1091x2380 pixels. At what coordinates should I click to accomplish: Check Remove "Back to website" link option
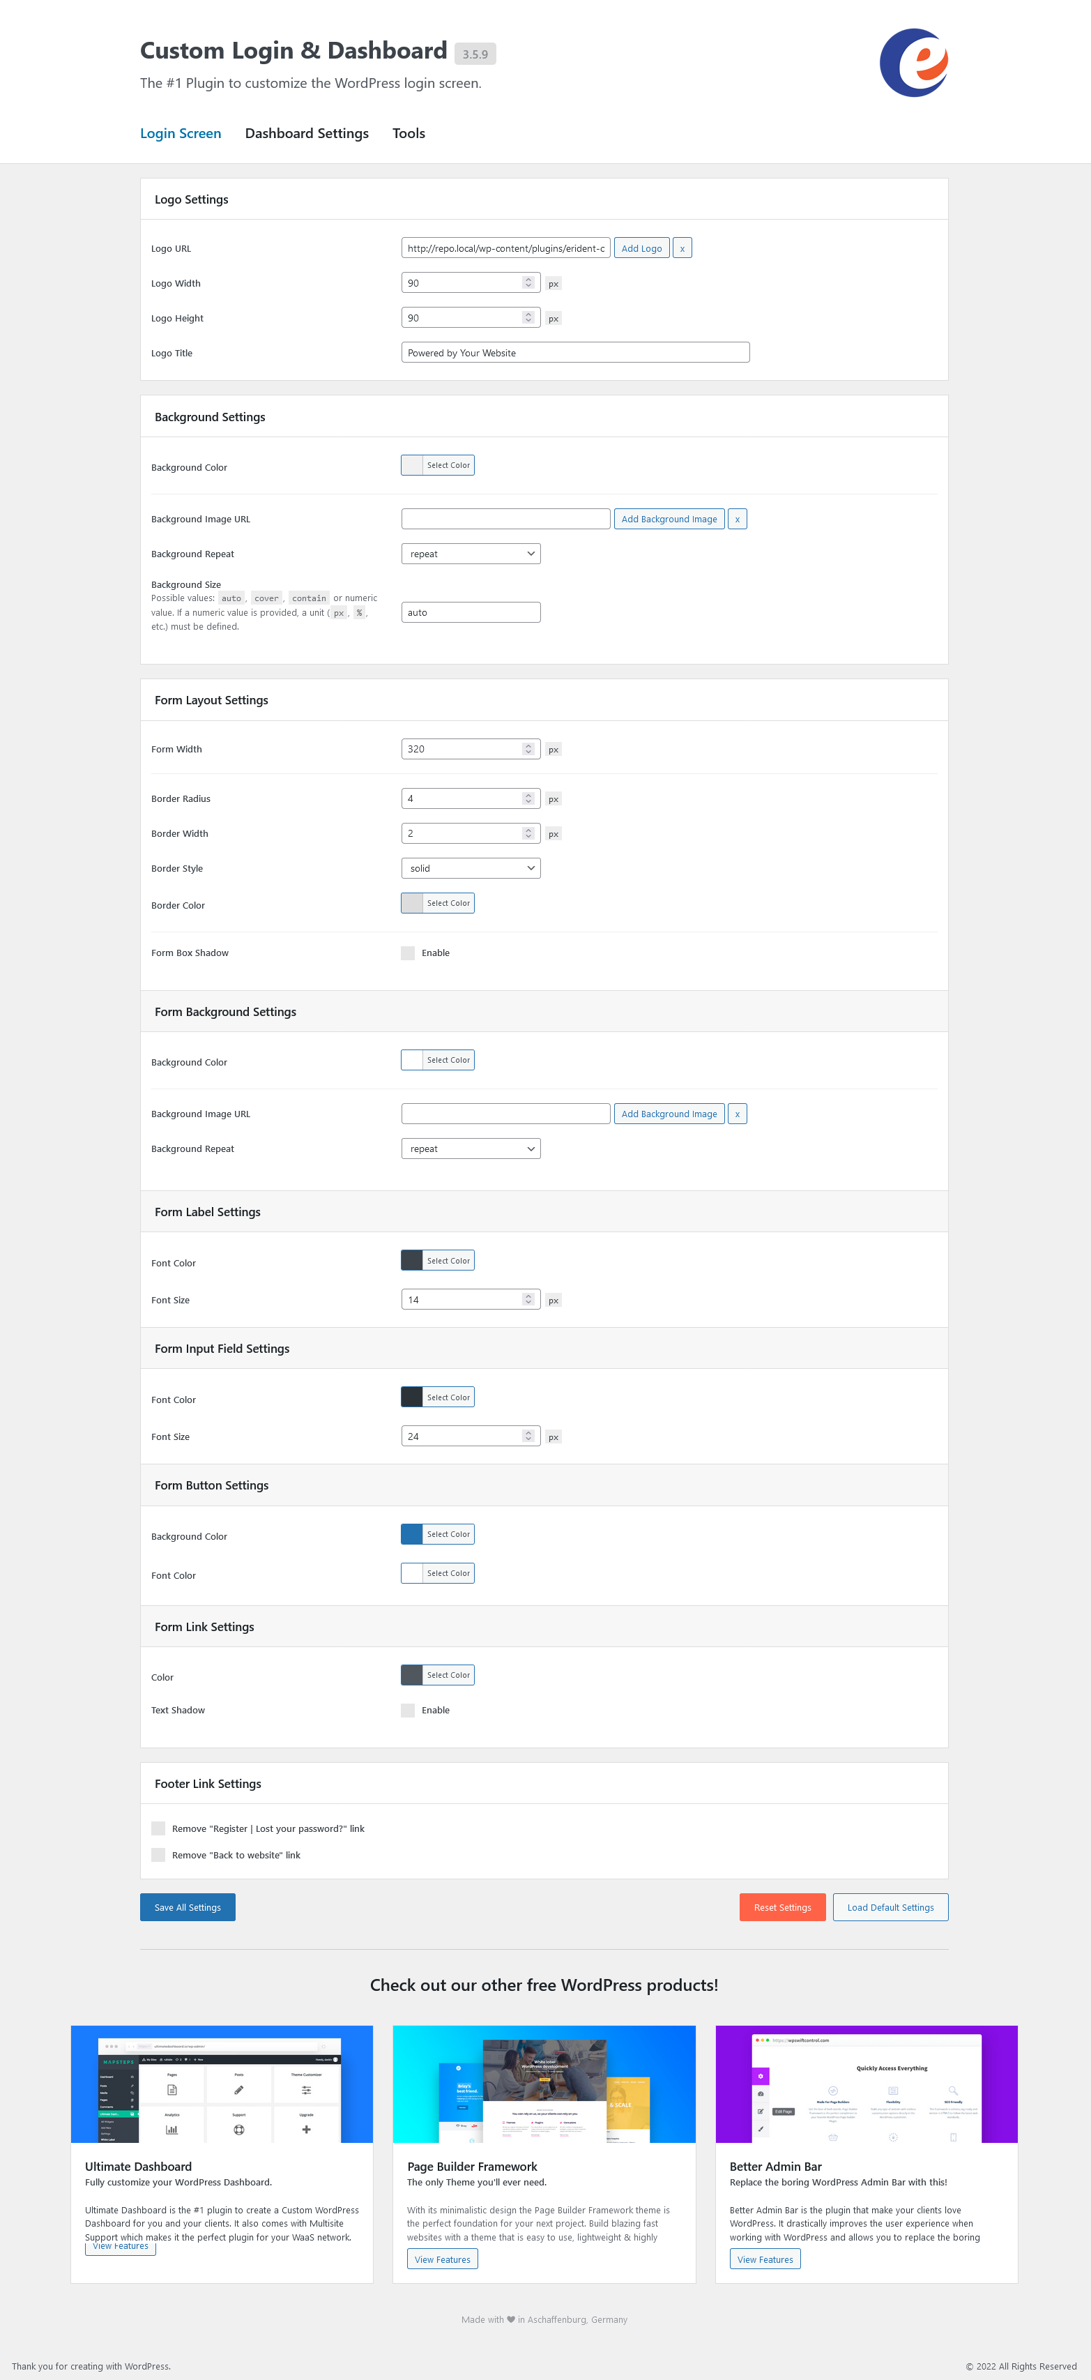(159, 1855)
